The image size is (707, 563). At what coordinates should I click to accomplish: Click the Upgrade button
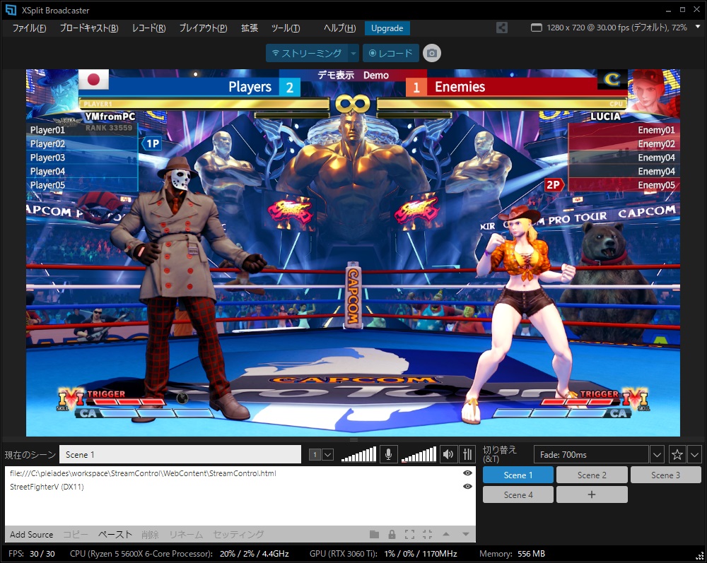pyautogui.click(x=387, y=28)
